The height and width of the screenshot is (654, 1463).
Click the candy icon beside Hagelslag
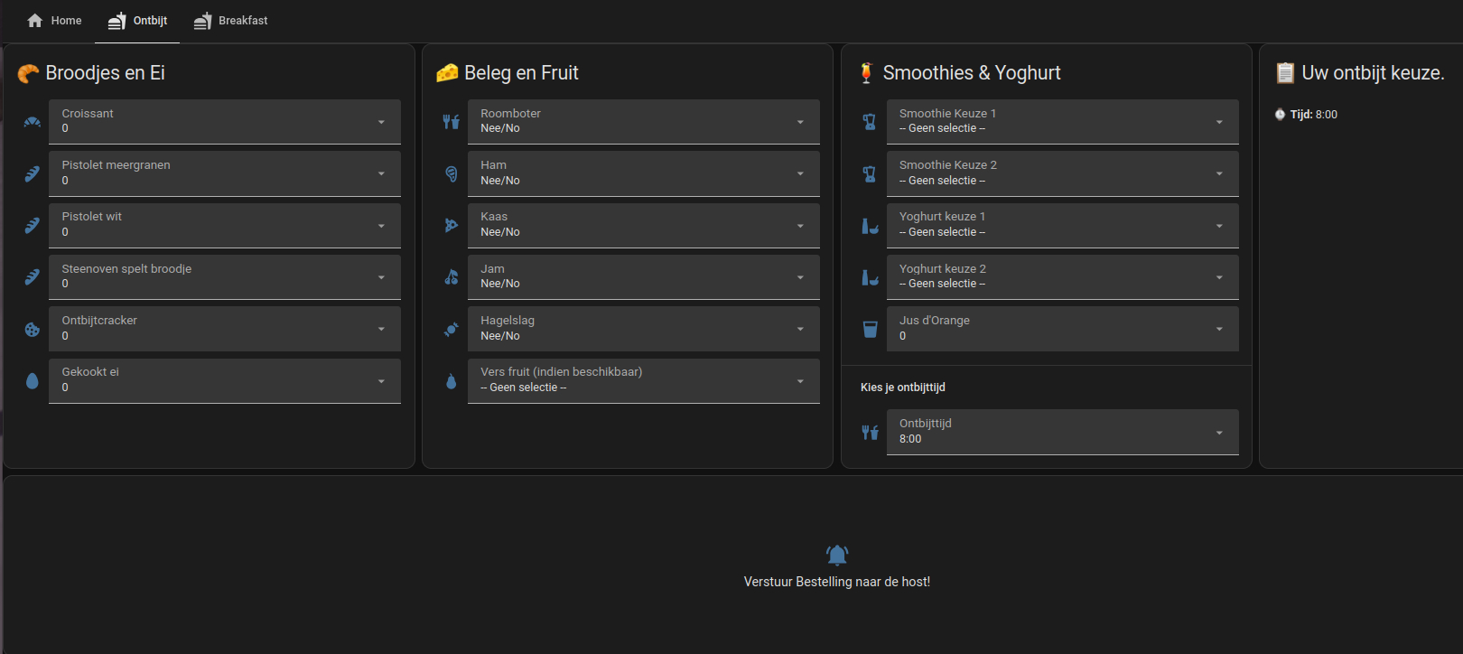(452, 330)
